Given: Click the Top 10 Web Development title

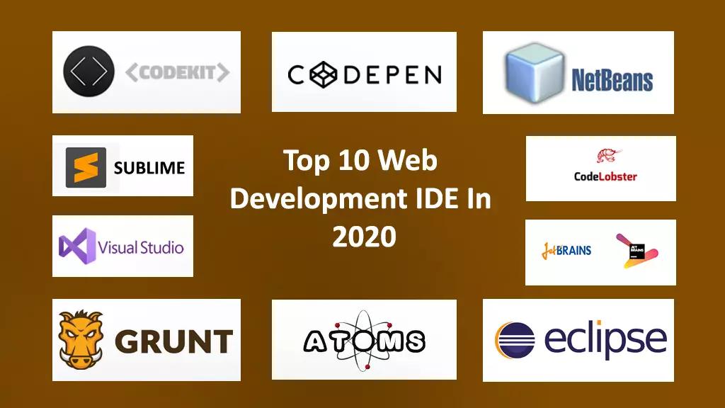Looking at the screenshot, I should pos(361,198).
